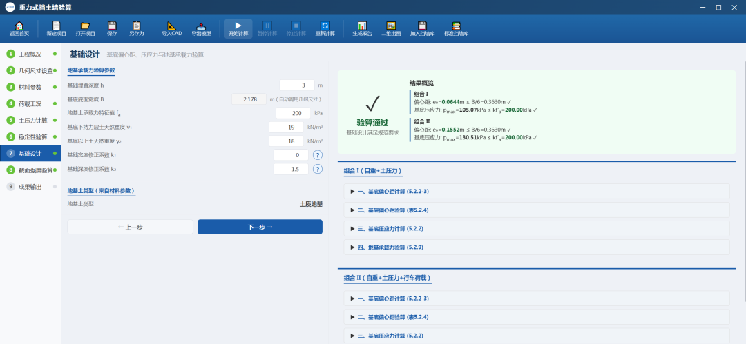The height and width of the screenshot is (344, 746).
Task: Click the 结果概览 heading
Action: pos(421,83)
